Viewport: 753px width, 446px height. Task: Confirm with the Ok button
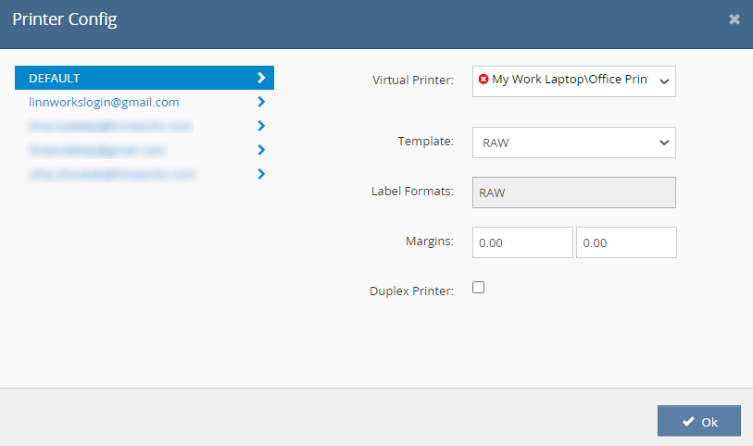[x=698, y=421]
